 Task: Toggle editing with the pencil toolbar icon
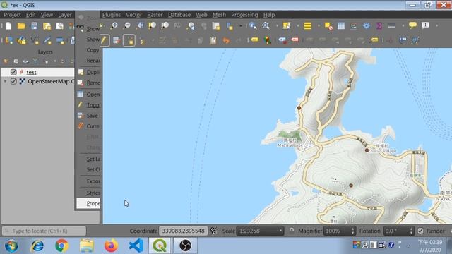click(x=104, y=40)
